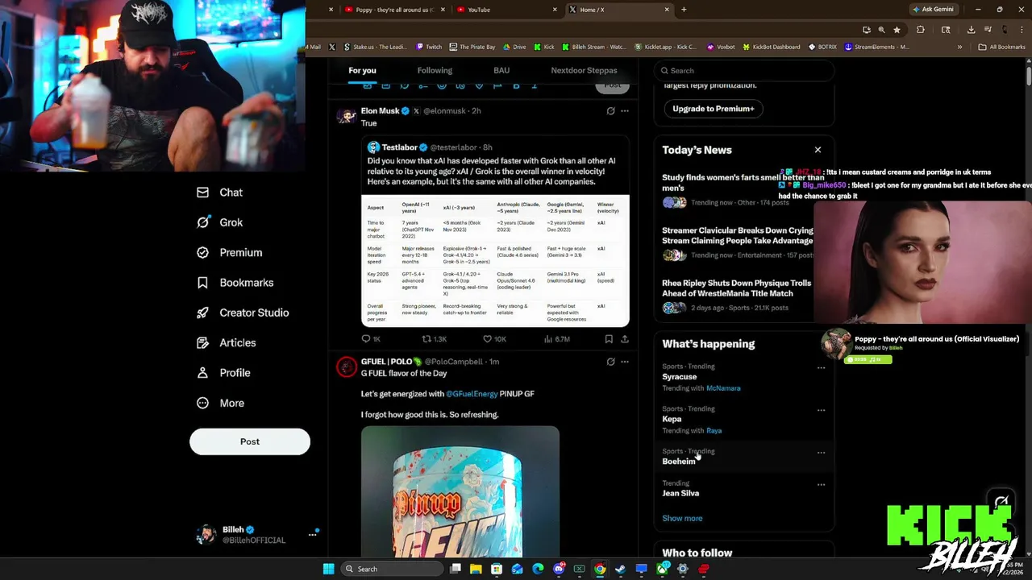Image resolution: width=1032 pixels, height=580 pixels.
Task: Click Grok icon on GFUEL POLO post
Action: click(610, 362)
